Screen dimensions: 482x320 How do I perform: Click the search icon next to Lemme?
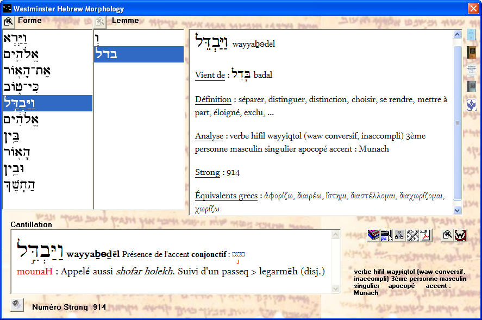[x=99, y=22]
